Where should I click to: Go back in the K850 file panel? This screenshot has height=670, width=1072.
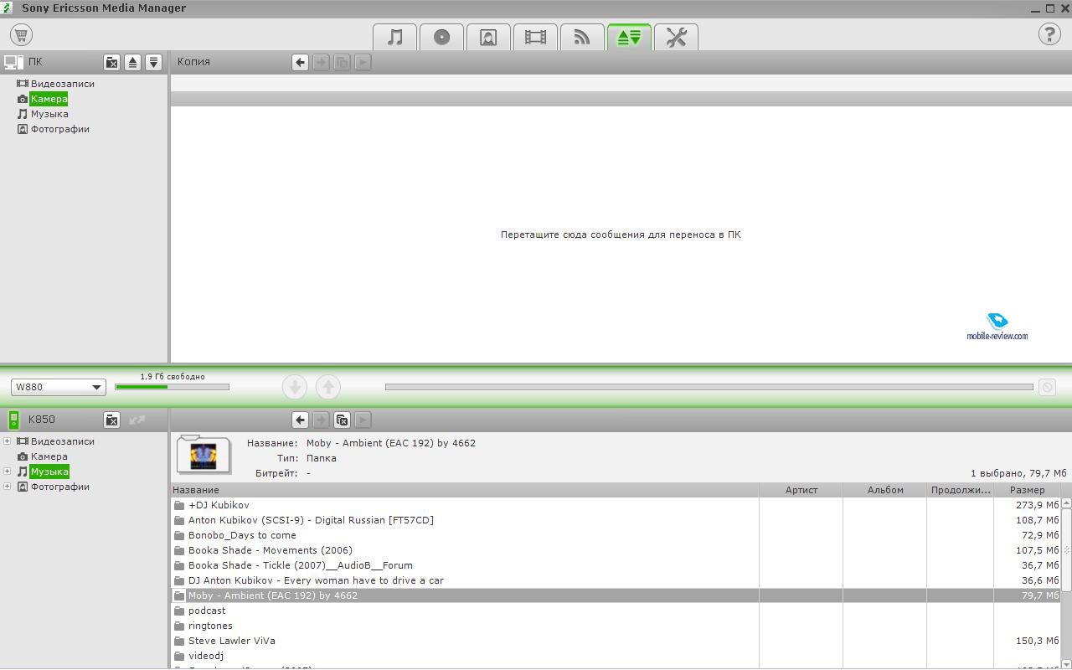[x=300, y=420]
